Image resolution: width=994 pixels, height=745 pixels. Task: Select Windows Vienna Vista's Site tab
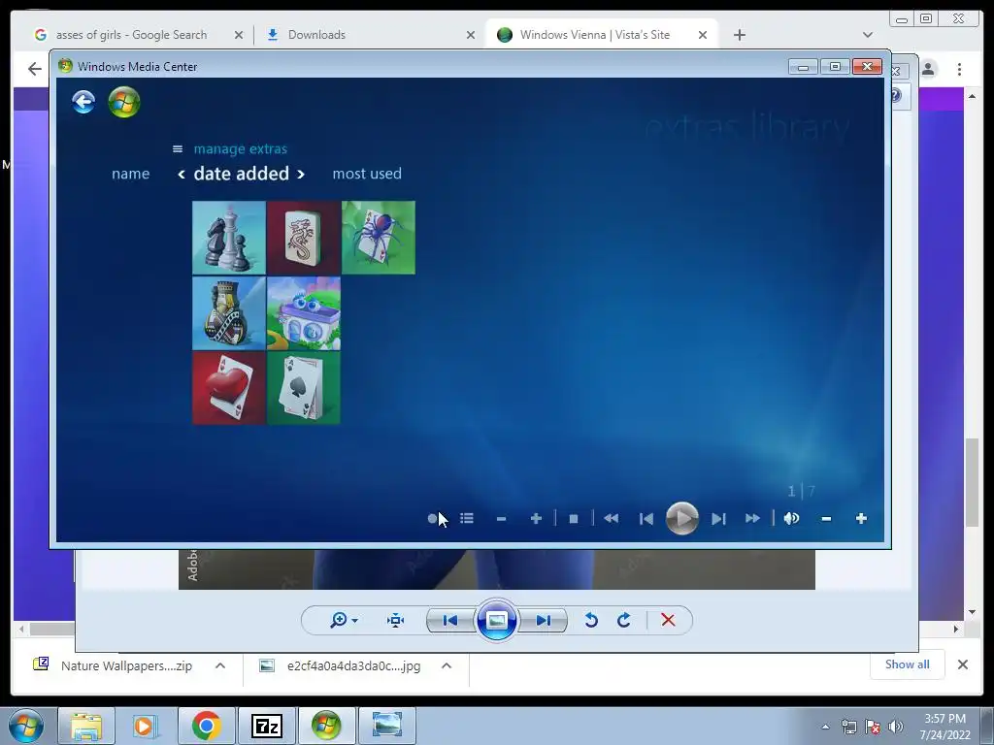pyautogui.click(x=595, y=35)
